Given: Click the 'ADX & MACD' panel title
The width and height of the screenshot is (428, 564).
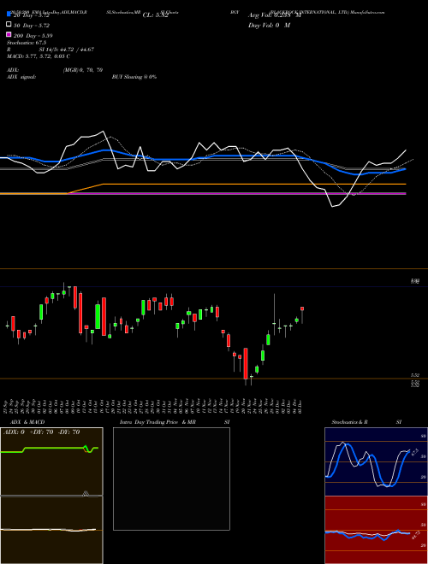Looking at the screenshot, I should point(27,422).
